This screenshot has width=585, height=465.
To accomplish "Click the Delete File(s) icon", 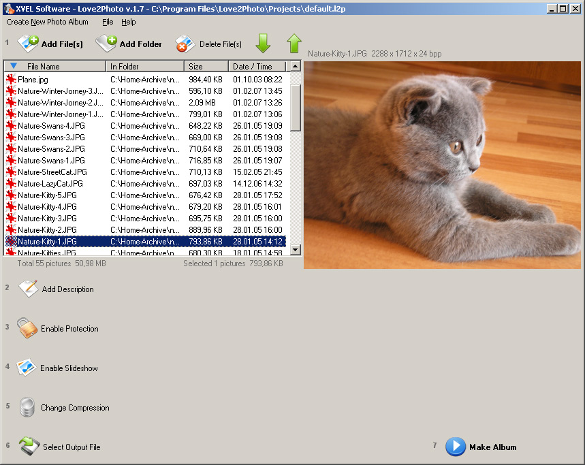I will (185, 44).
